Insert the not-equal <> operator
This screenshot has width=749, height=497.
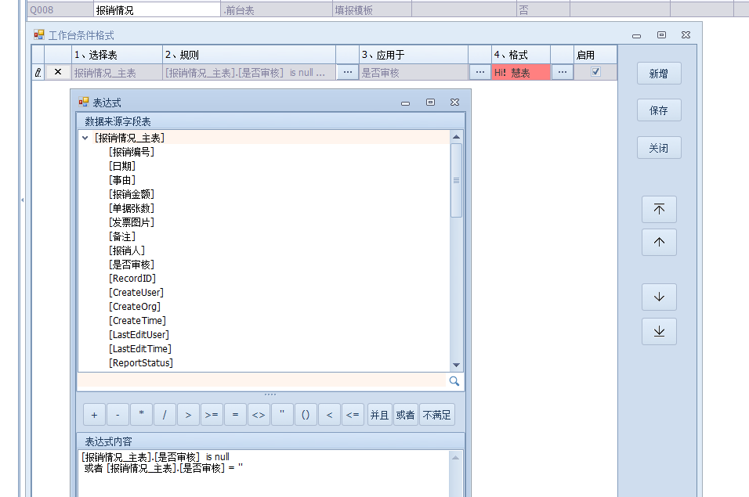(258, 415)
